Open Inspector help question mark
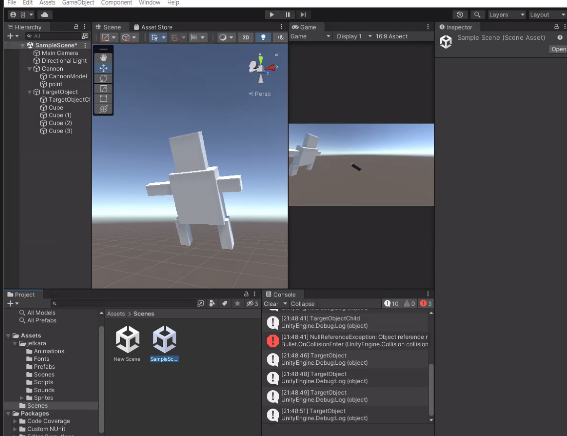567x436 pixels. tap(560, 37)
